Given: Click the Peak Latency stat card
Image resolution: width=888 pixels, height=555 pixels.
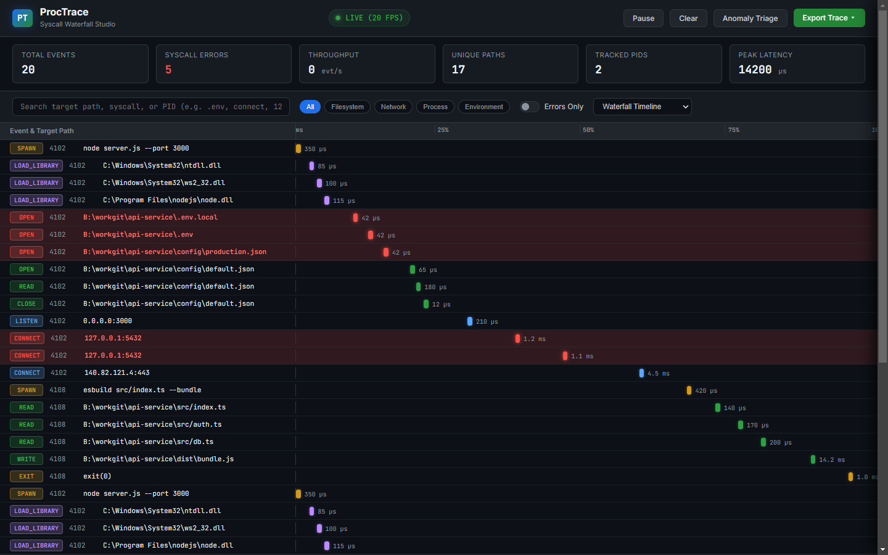Looking at the screenshot, I should coord(797,64).
